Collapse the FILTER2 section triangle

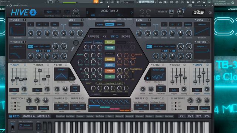tap(195, 42)
